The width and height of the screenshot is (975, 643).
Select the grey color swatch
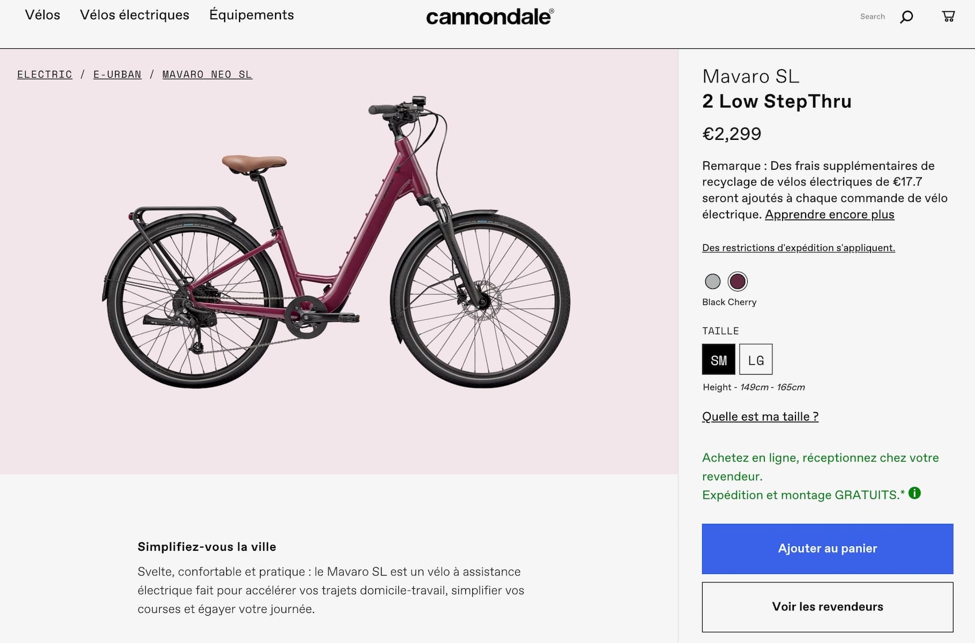point(712,281)
